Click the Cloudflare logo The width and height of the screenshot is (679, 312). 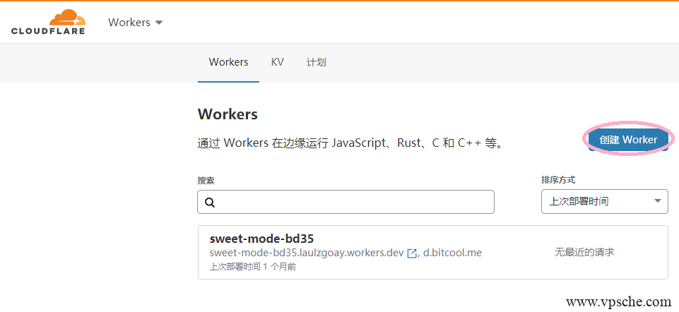tap(48, 22)
